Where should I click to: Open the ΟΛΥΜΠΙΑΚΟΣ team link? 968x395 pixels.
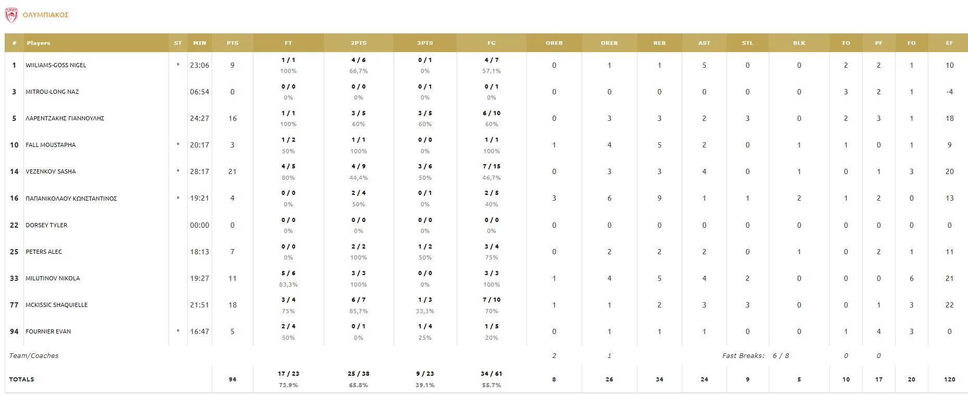tap(46, 15)
